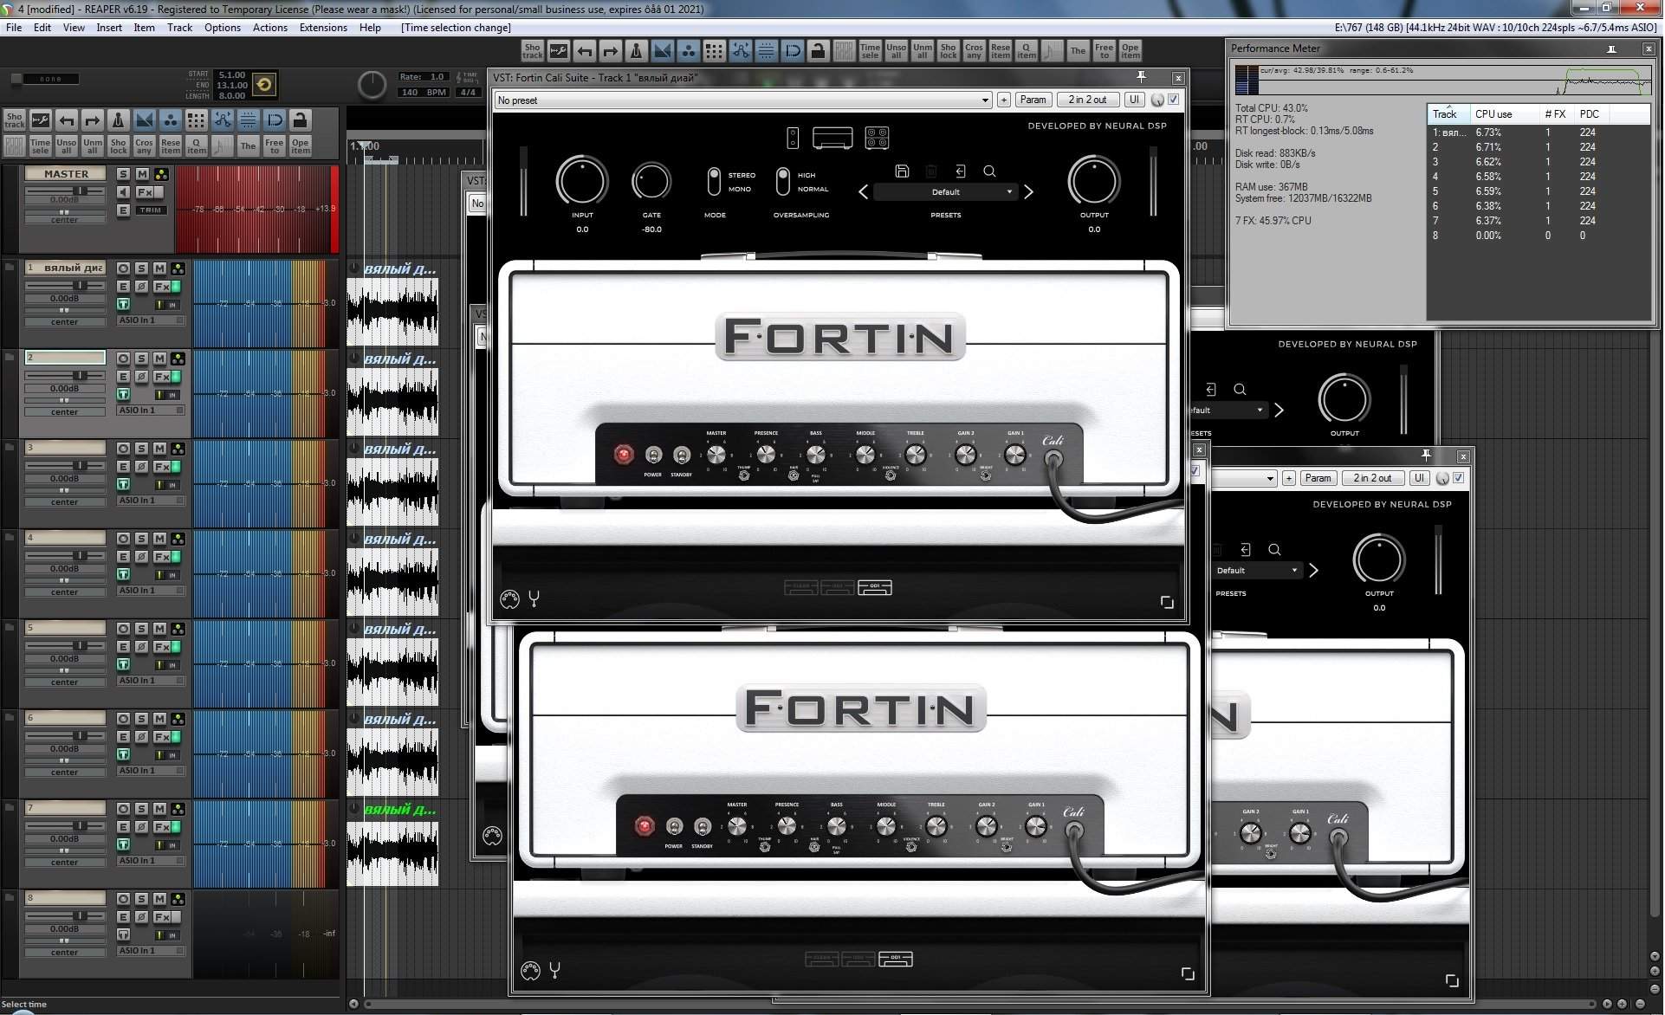The height and width of the screenshot is (1015, 1665).
Task: Open the 4/4 time signature selector
Action: pos(468,93)
